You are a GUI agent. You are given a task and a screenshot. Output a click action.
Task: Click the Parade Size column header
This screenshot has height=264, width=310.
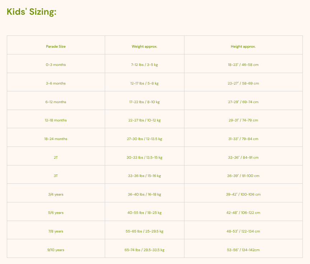[56, 46]
